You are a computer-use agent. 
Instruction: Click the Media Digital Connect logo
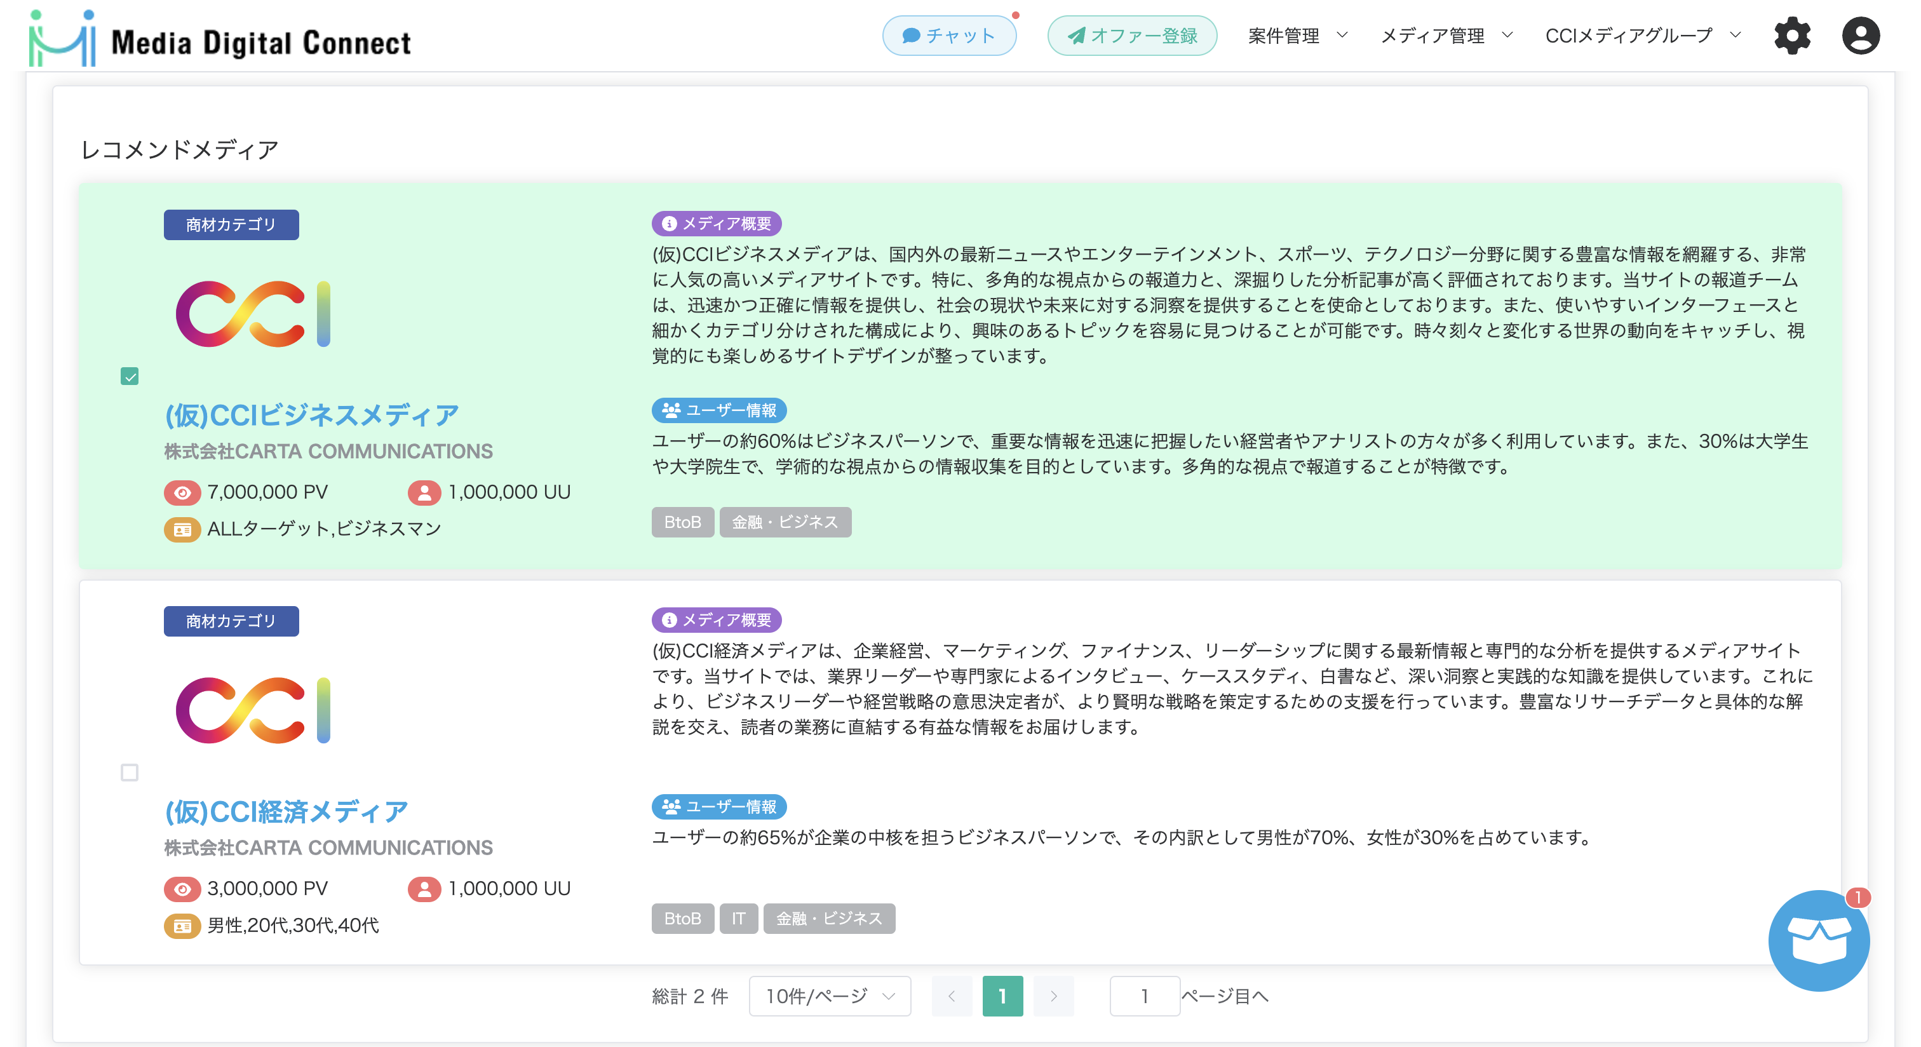point(220,37)
